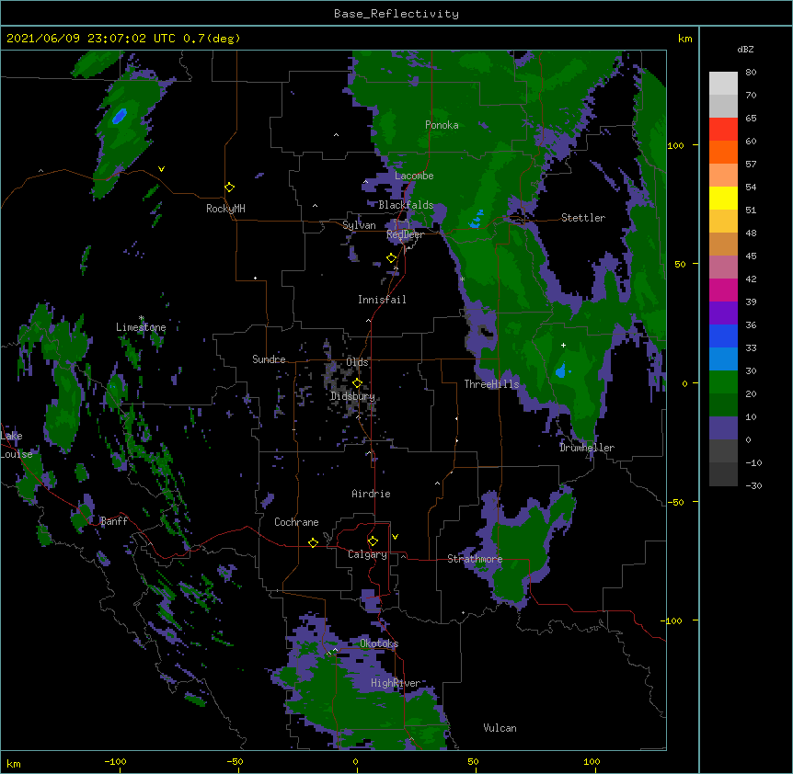Viewport: 793px width, 774px height.
Task: Click the red 65–60 dBZ legend swatch
Action: tap(723, 129)
